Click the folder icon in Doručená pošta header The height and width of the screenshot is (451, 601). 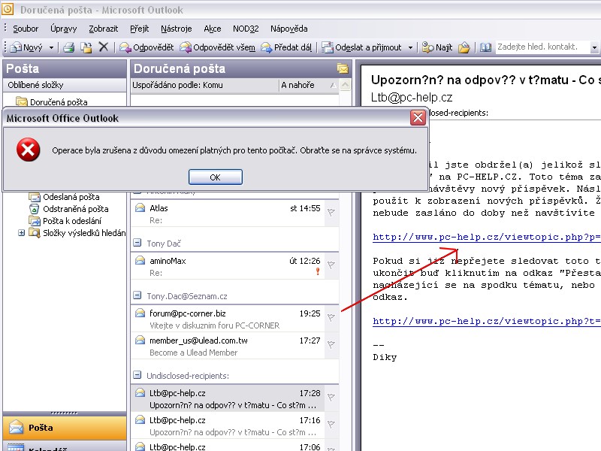343,68
